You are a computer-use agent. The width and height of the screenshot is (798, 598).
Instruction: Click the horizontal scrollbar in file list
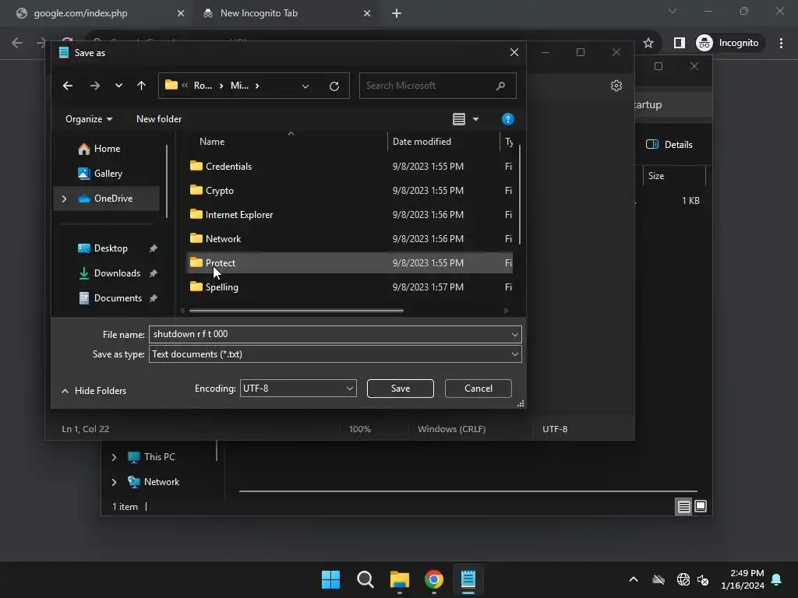click(x=296, y=311)
